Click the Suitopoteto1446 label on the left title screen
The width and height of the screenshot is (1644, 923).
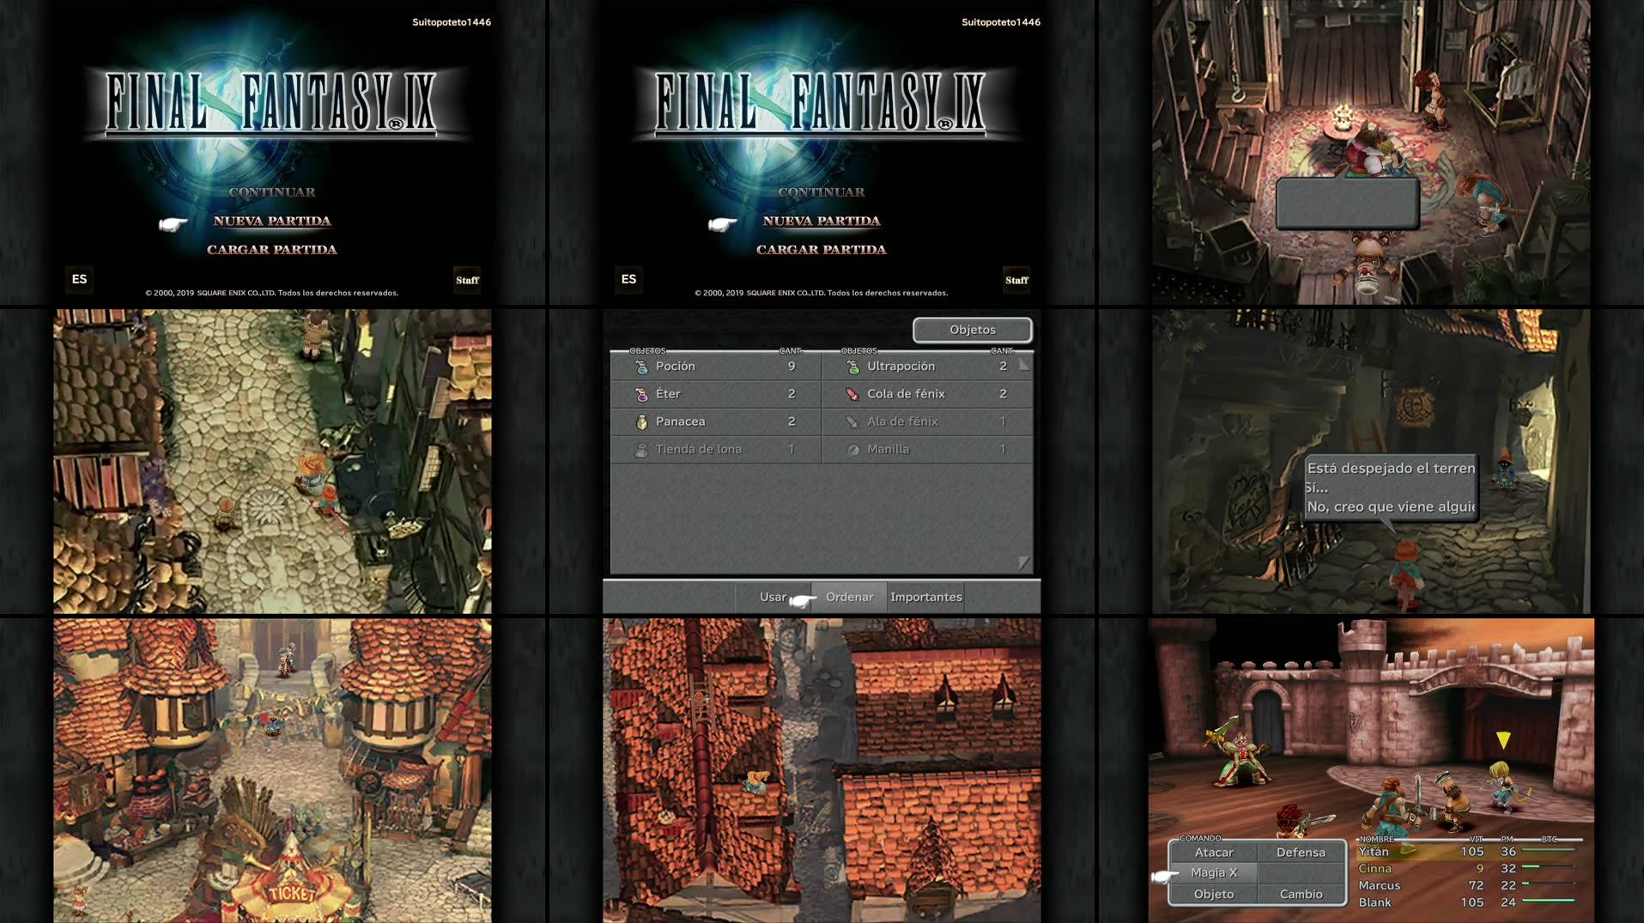(452, 22)
